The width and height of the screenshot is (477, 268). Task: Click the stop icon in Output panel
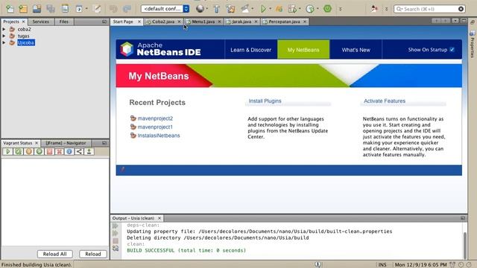[x=116, y=241]
